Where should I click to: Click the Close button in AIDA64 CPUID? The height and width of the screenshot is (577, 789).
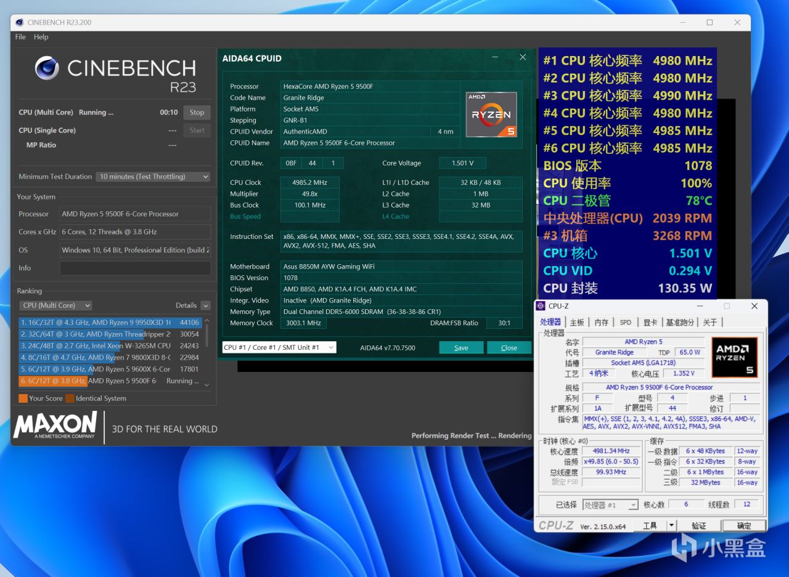[x=509, y=348]
